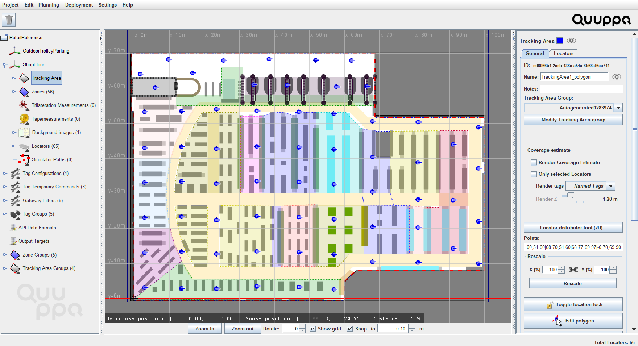Click the Trilateration Measurements star icon
638x346 pixels.
click(24, 105)
